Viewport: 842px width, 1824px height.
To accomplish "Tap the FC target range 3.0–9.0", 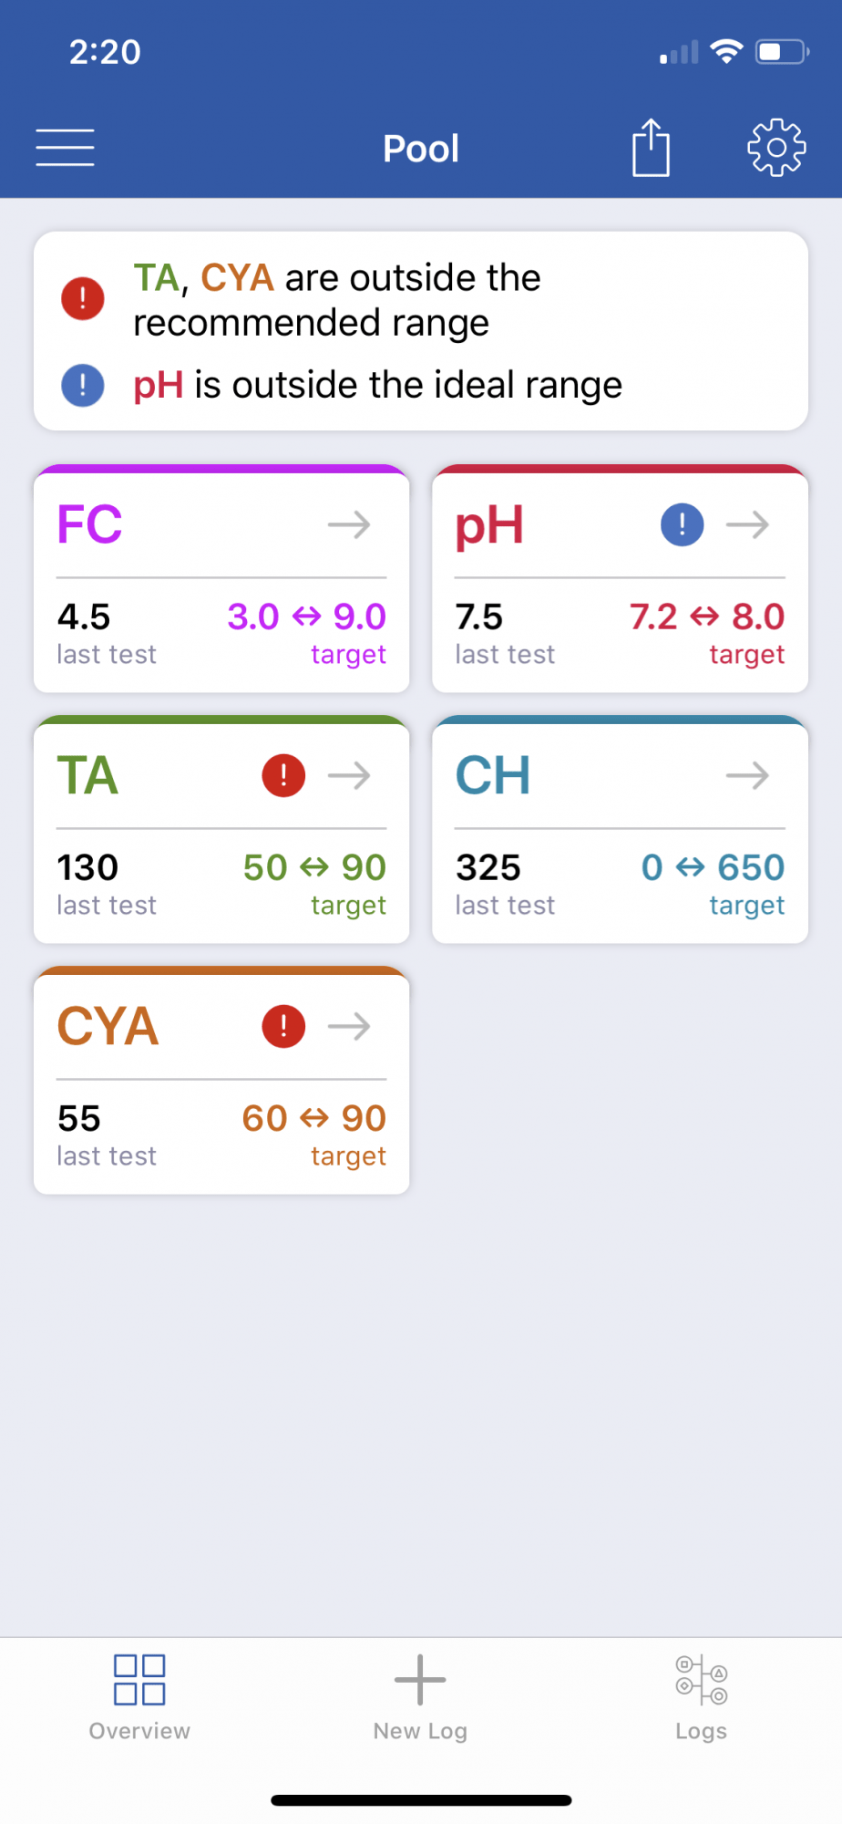I will tap(307, 617).
